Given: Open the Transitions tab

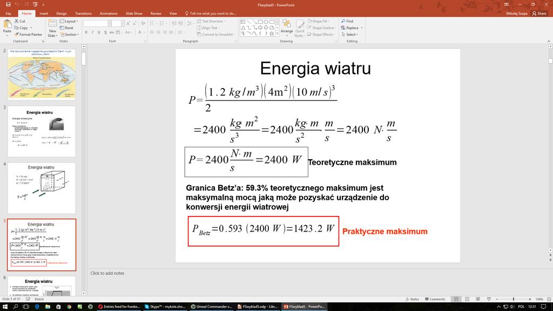Looking at the screenshot, I should tap(83, 13).
